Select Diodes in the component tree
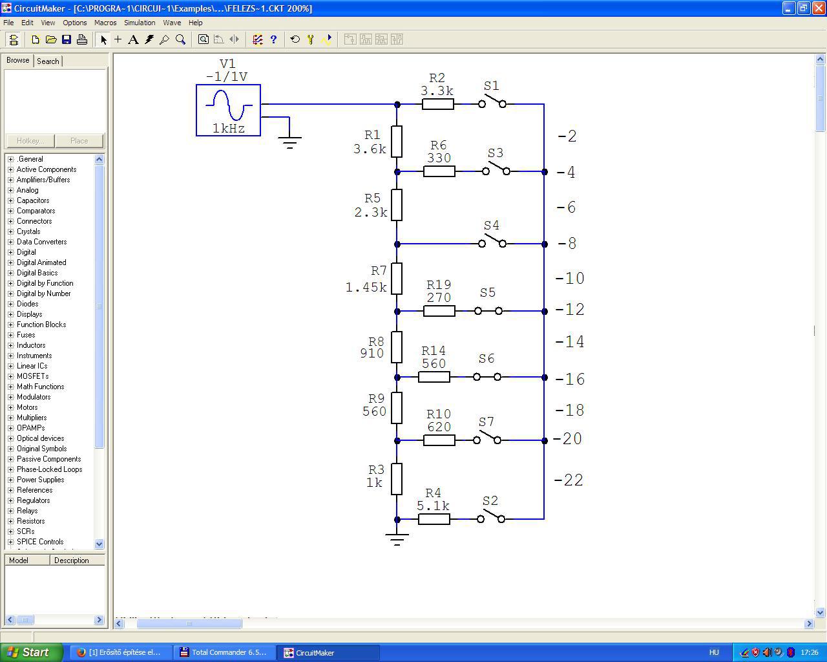Image resolution: width=827 pixels, height=662 pixels. tap(27, 304)
